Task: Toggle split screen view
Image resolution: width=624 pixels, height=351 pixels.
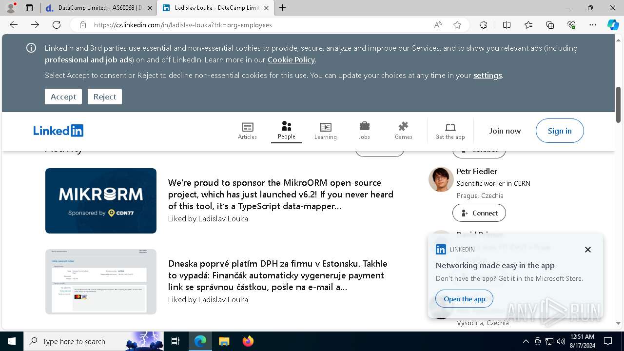Action: (507, 25)
